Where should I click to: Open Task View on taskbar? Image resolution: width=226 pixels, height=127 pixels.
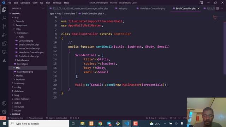73,123
